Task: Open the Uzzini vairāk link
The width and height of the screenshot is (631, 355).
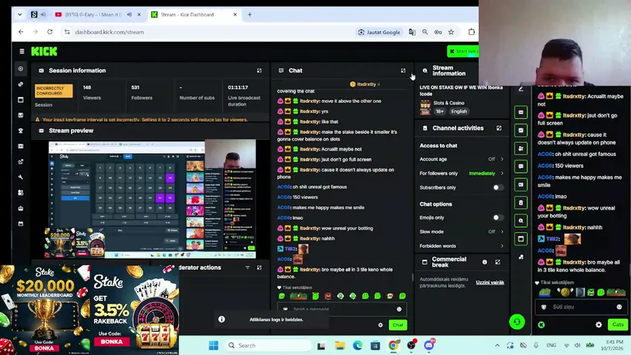Action: pyautogui.click(x=490, y=283)
